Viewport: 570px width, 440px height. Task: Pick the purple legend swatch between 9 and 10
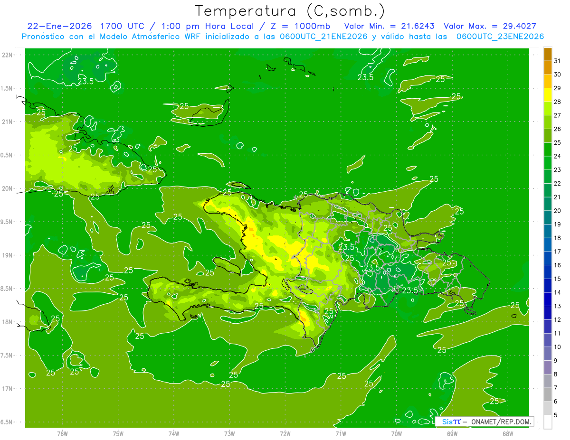click(548, 354)
